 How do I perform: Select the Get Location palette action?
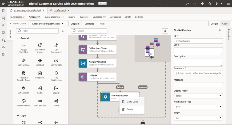pyautogui.click(x=23, y=90)
